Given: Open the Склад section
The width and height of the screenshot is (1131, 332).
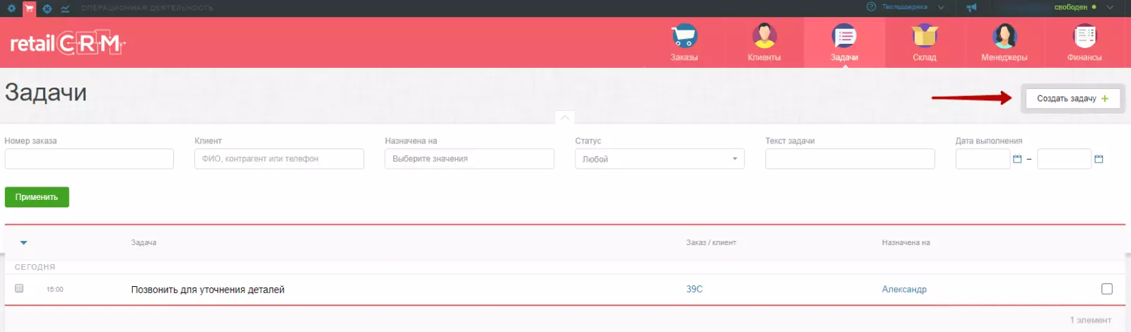Looking at the screenshot, I should 925,42.
